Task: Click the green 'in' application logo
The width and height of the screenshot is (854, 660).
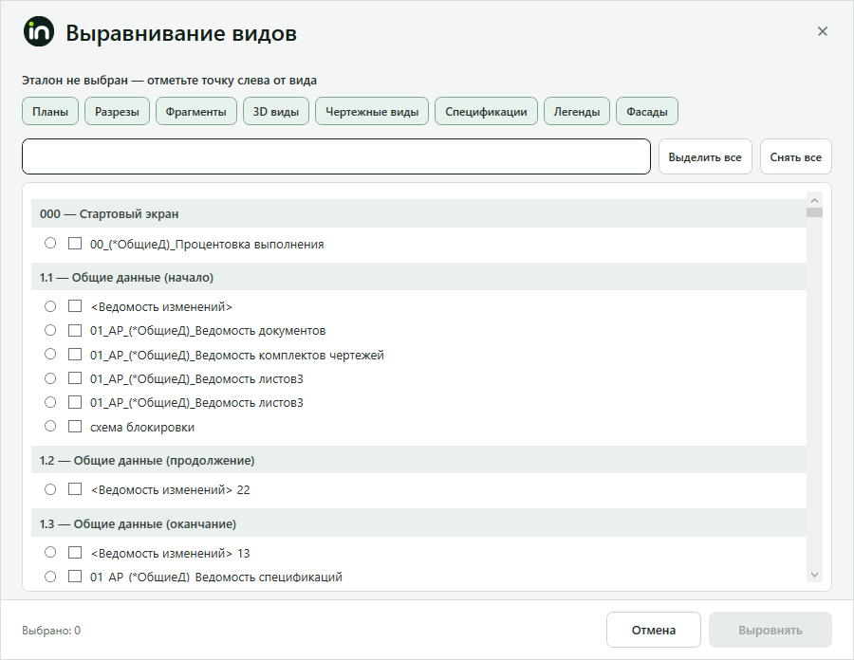Action: coord(39,31)
